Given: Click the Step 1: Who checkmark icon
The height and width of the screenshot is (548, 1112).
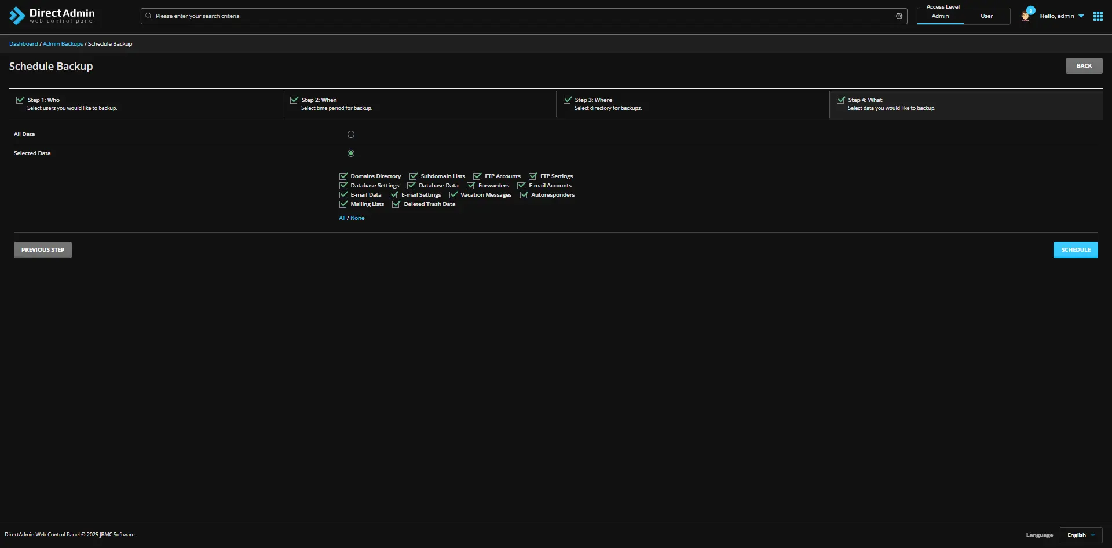Looking at the screenshot, I should (x=20, y=100).
